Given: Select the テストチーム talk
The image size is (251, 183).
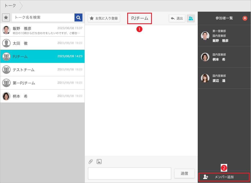Looking at the screenshot, I should pyautogui.click(x=42, y=70).
